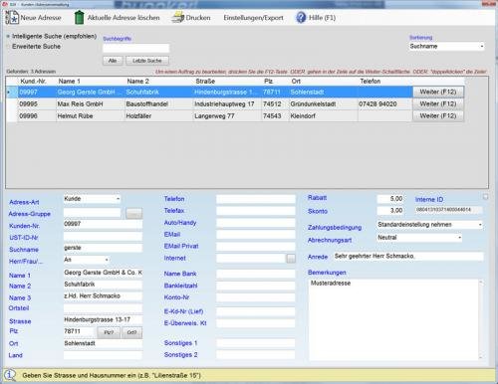
Task: Click Weiter (F12) for Max Reis row
Action: click(438, 103)
